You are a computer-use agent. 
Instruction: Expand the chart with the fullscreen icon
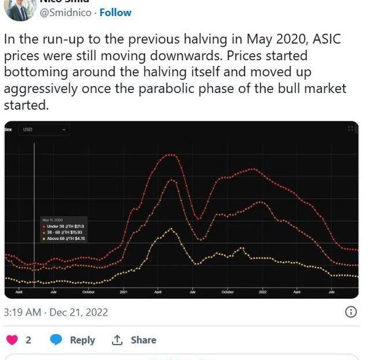click(350, 129)
